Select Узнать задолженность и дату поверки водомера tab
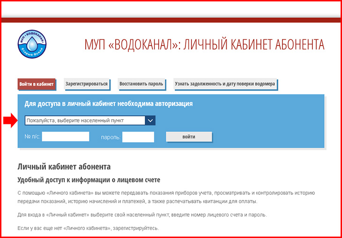The image size is (342, 238). [225, 84]
